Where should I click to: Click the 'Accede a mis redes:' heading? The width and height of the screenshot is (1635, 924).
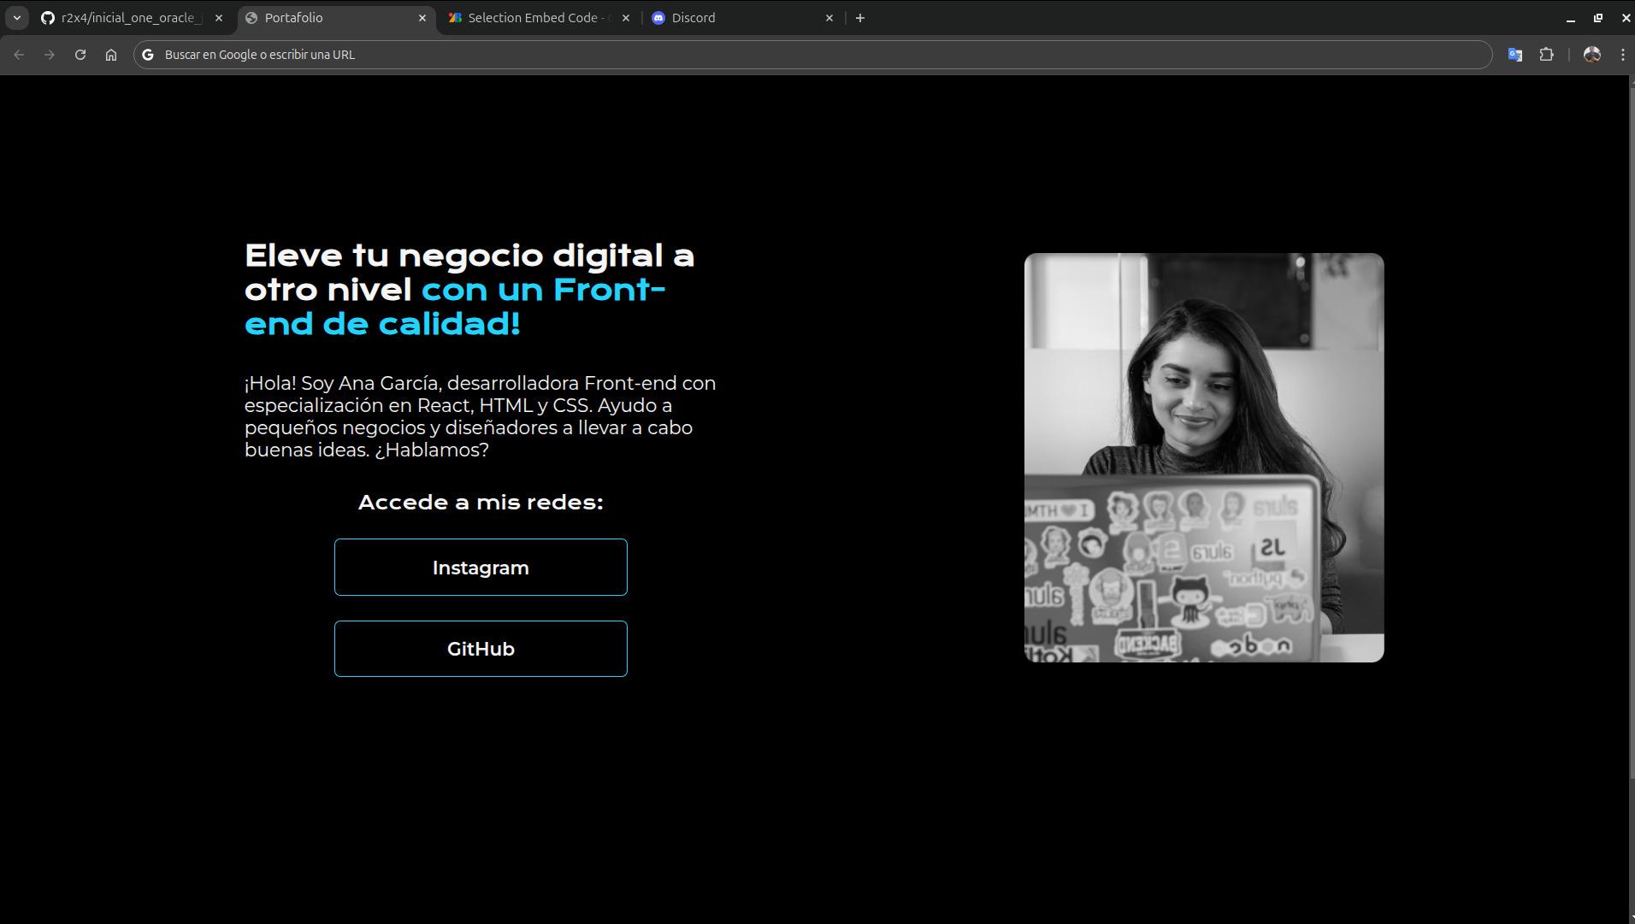click(x=481, y=503)
